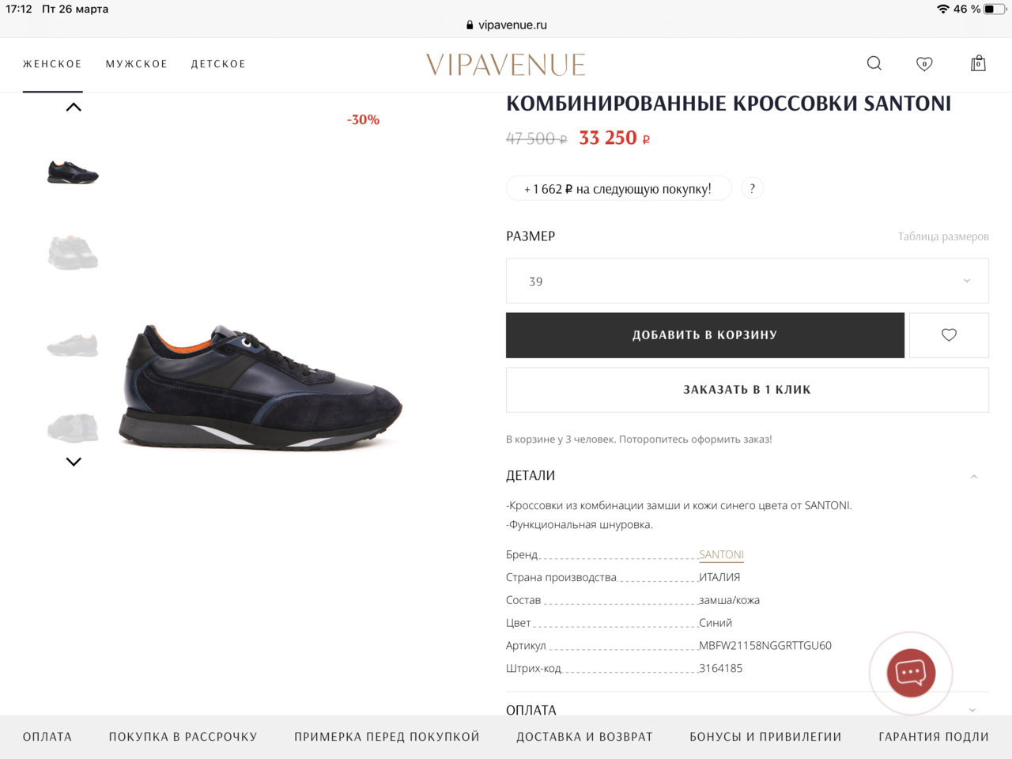Open the search magnifier icon
The width and height of the screenshot is (1012, 759).
874,63
